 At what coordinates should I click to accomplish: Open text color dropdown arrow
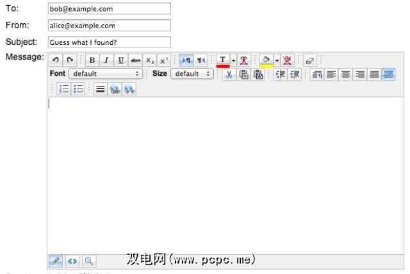[233, 60]
